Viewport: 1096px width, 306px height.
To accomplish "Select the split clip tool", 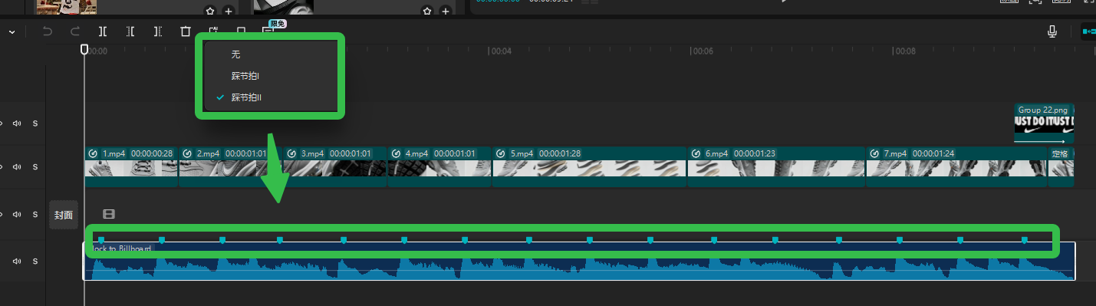I will tap(103, 31).
